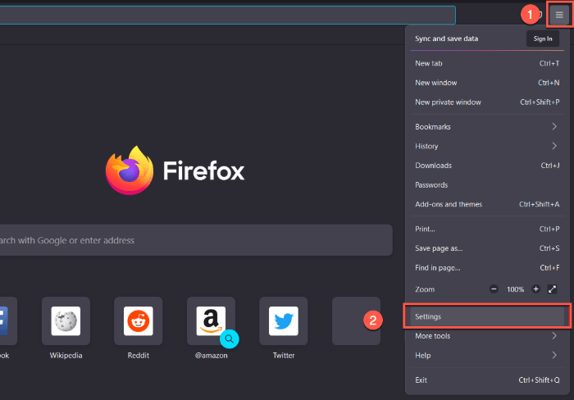Click the Wikipedia shortcut tile
Screen dimensions: 574x400
click(66, 321)
